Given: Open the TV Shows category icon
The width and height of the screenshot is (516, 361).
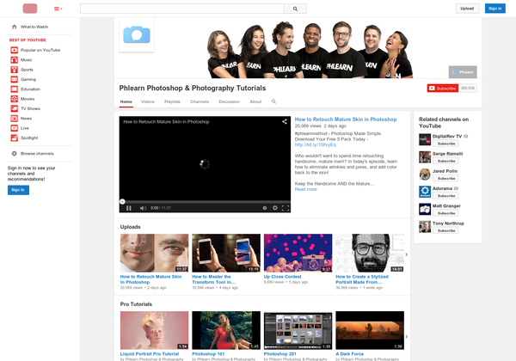Looking at the screenshot, I should pyautogui.click(x=14, y=108).
